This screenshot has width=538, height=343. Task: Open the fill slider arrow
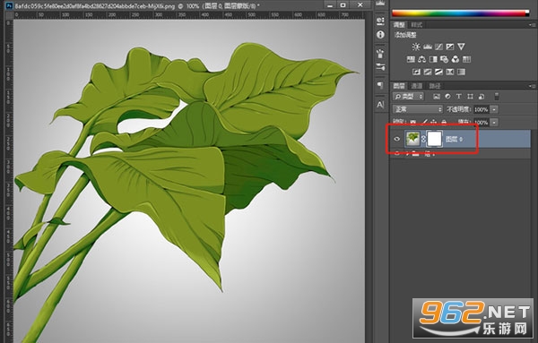click(494, 123)
